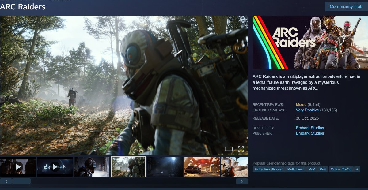Open the Multiplayer tag

[295, 169]
